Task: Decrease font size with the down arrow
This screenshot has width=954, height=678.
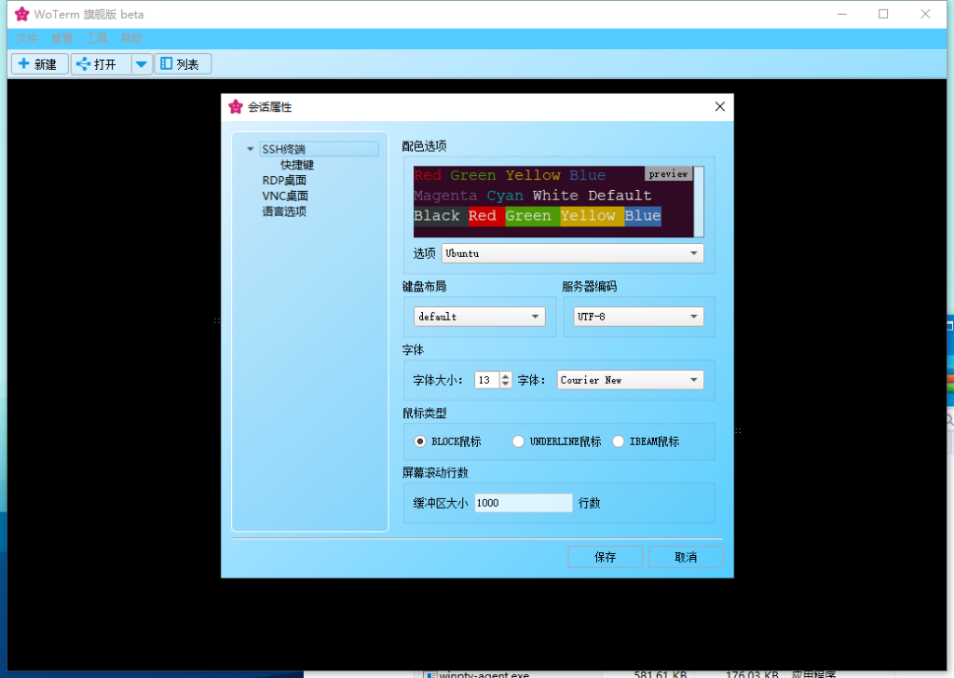Action: (x=506, y=385)
